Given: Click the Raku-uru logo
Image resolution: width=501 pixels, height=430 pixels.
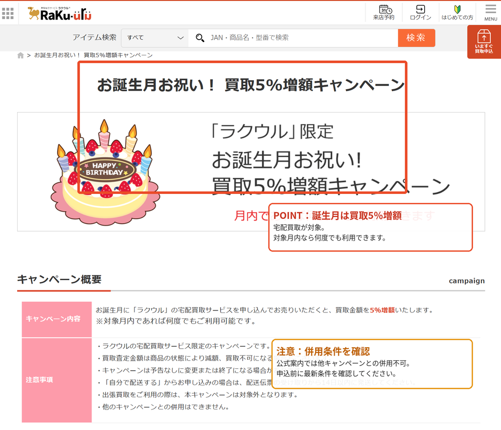Looking at the screenshot, I should point(60,13).
